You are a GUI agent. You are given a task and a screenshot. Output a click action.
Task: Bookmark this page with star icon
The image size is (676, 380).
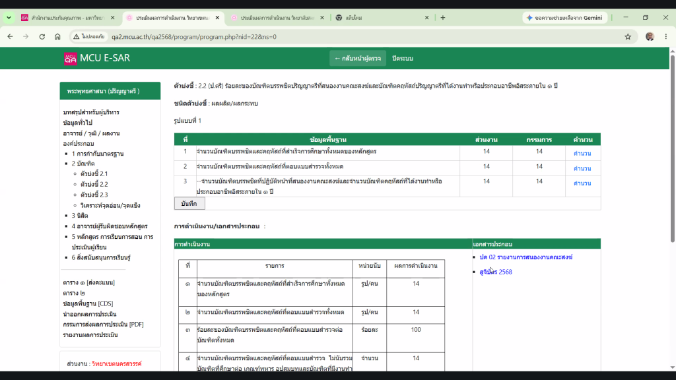628,37
